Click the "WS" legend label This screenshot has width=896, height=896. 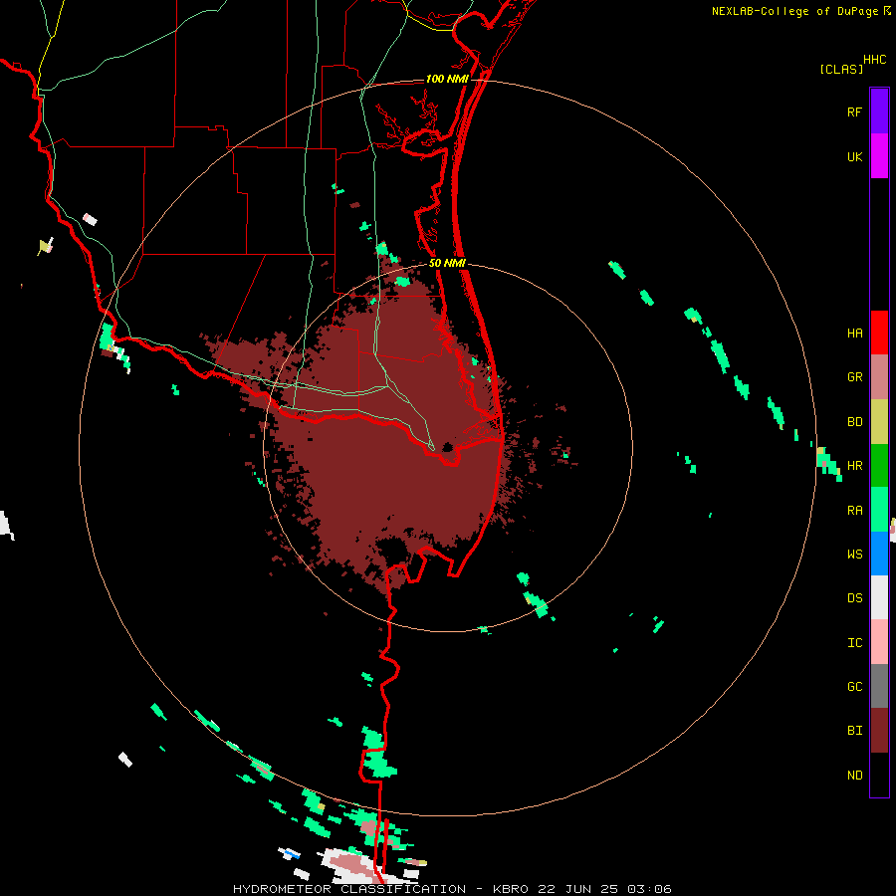(854, 554)
